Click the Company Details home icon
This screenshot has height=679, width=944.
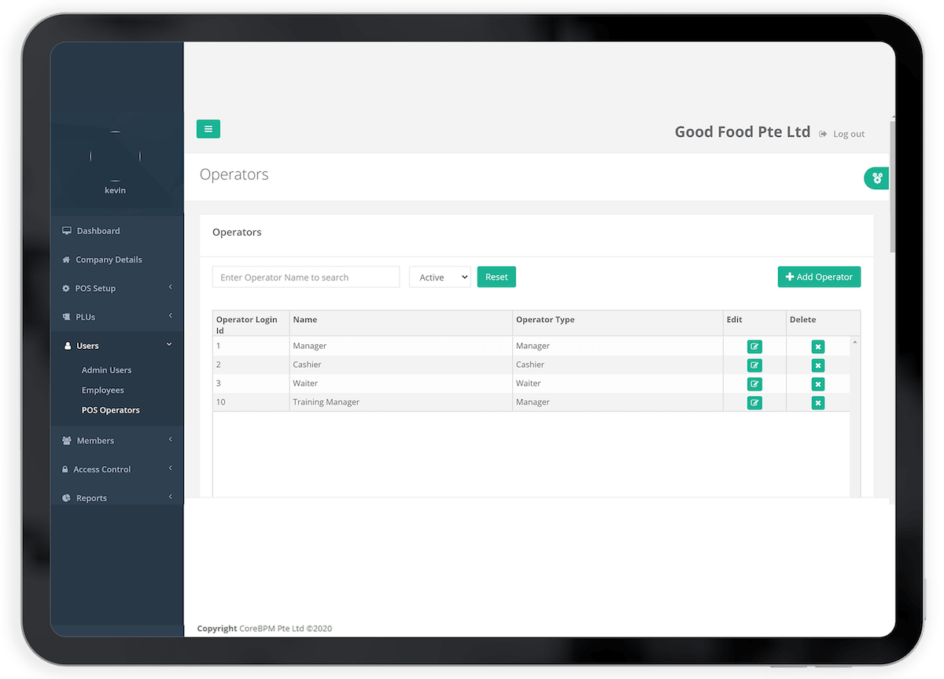pos(66,259)
